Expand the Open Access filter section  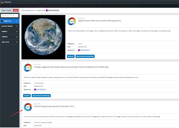coord(17,42)
